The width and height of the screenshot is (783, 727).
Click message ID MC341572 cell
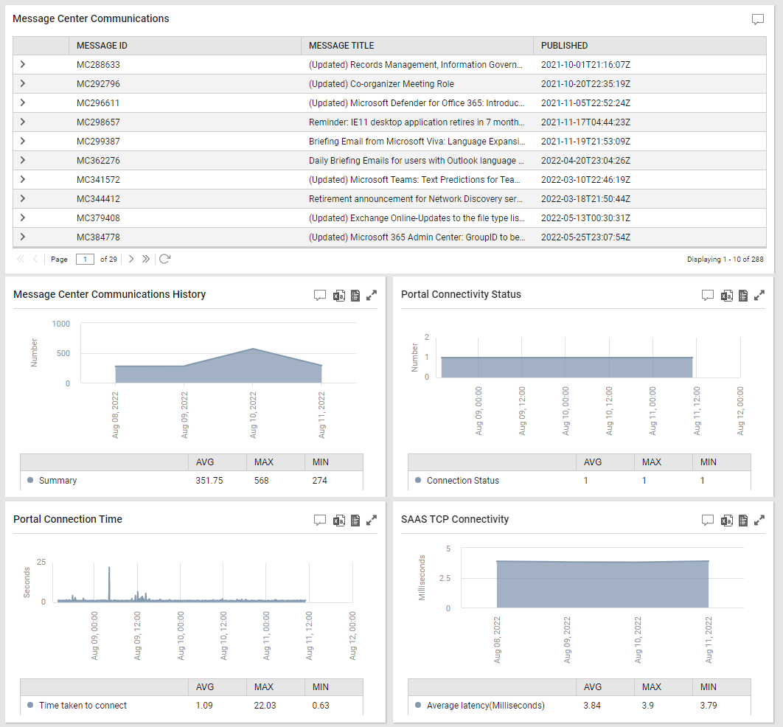click(98, 180)
